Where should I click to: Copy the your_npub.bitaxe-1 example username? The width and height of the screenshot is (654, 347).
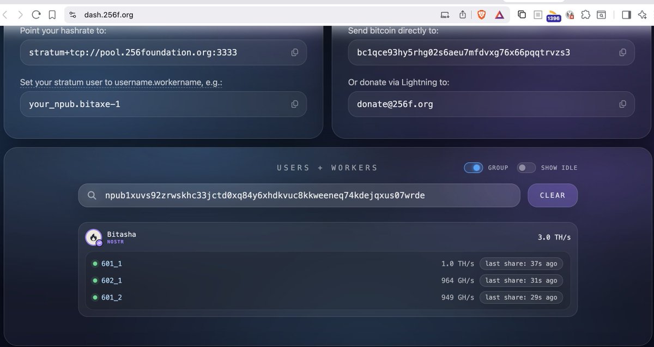(x=294, y=104)
